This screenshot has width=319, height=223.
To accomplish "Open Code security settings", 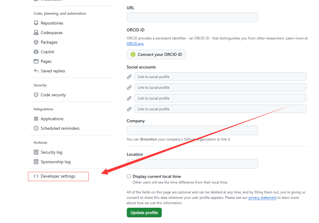I will pyautogui.click(x=53, y=94).
